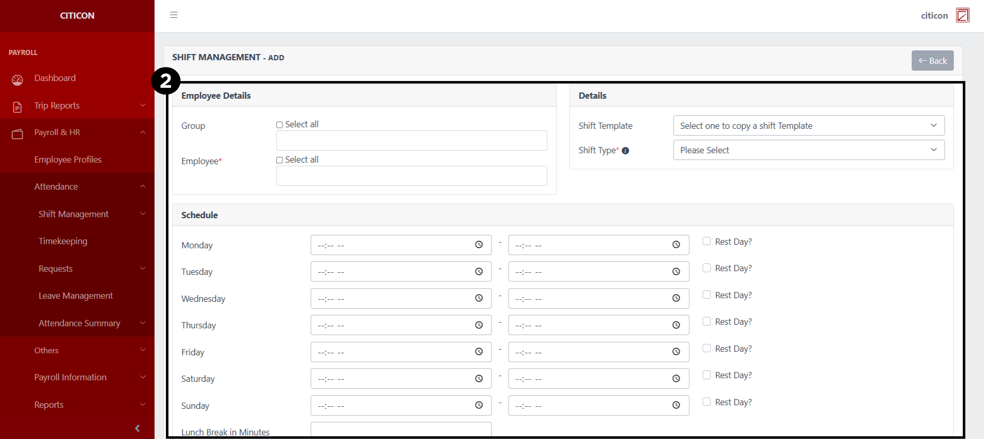Go to Leave Management

click(x=75, y=296)
